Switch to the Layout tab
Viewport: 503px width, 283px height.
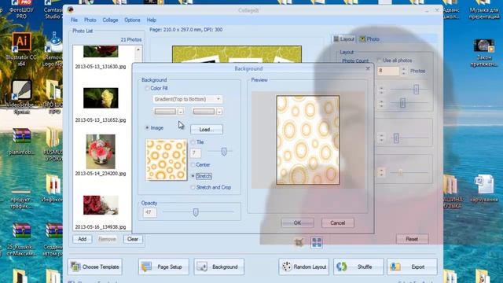tap(343, 39)
